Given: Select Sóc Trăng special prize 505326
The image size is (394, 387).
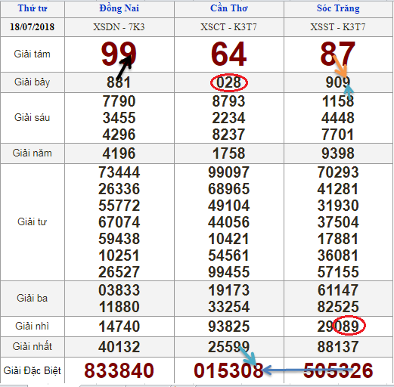Looking at the screenshot, I should click(x=338, y=370).
